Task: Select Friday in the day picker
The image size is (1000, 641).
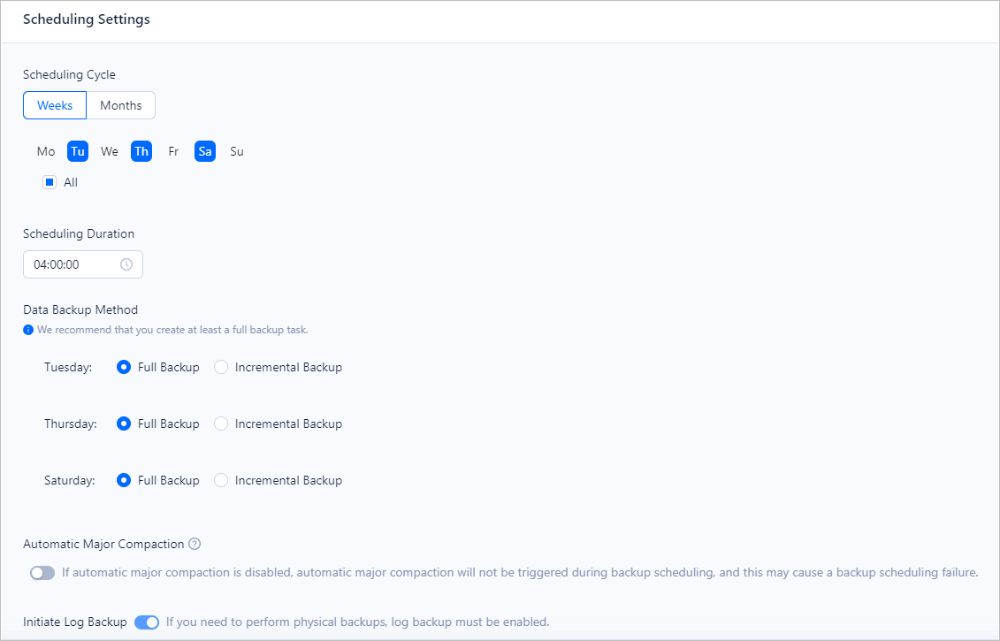Action: tap(173, 151)
